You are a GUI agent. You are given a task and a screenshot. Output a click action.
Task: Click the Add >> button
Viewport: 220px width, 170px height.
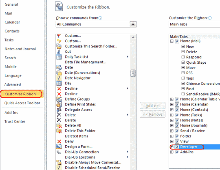coord(152,105)
